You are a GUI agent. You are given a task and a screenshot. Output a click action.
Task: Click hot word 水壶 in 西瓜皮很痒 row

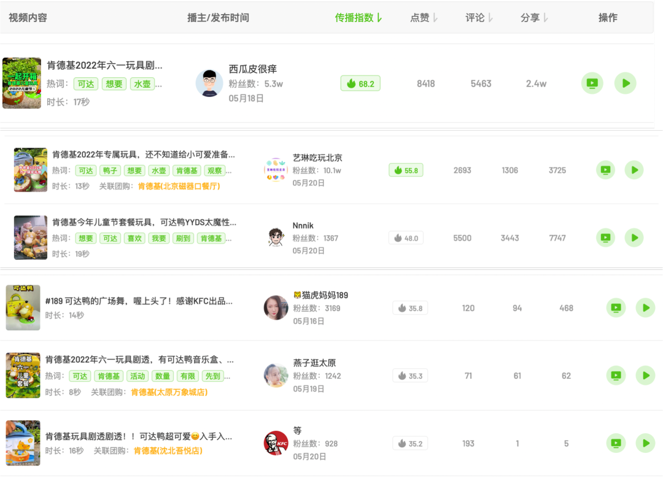[142, 84]
